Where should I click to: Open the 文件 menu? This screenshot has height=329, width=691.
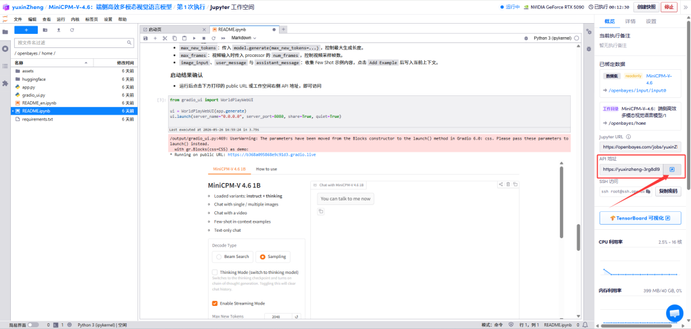18,19
